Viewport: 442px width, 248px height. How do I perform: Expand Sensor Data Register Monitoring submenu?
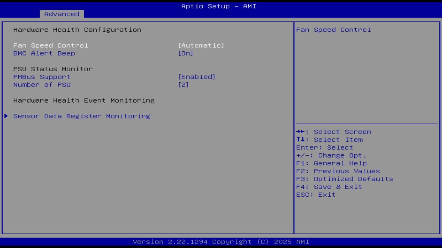coord(81,116)
